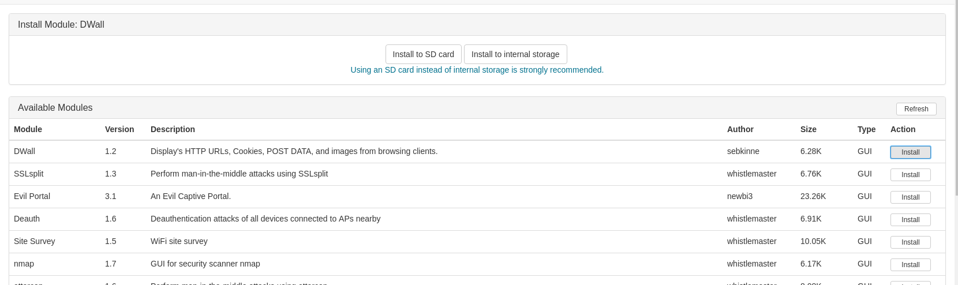The height and width of the screenshot is (285, 958).
Task: Click the Version column header
Action: pyautogui.click(x=119, y=129)
